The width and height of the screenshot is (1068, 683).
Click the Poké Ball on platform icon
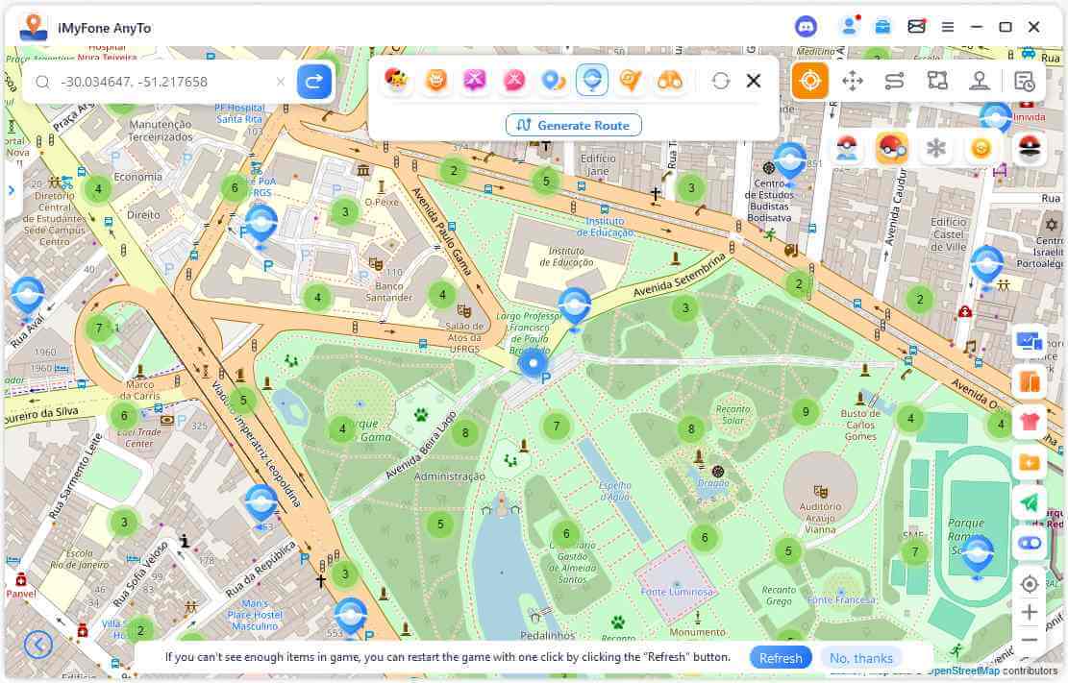(x=847, y=148)
